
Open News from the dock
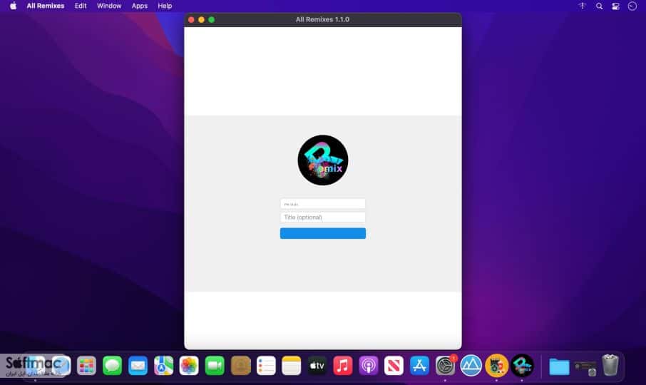coord(394,366)
